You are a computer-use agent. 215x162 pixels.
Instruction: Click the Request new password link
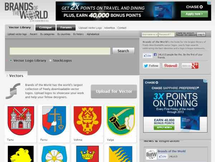pos(186,35)
